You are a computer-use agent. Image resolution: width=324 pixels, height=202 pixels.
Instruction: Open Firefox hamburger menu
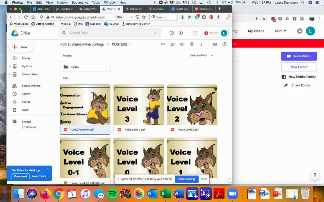tap(228, 17)
